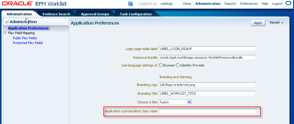
Task: Open the Choose a Skin dropdown
Action: click(x=190, y=102)
